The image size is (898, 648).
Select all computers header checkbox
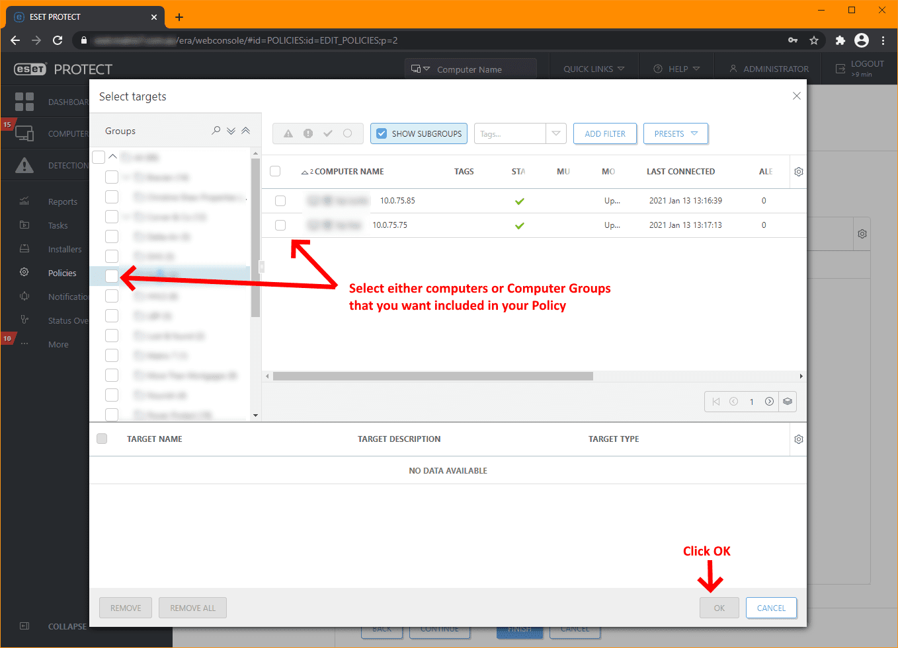tap(275, 171)
